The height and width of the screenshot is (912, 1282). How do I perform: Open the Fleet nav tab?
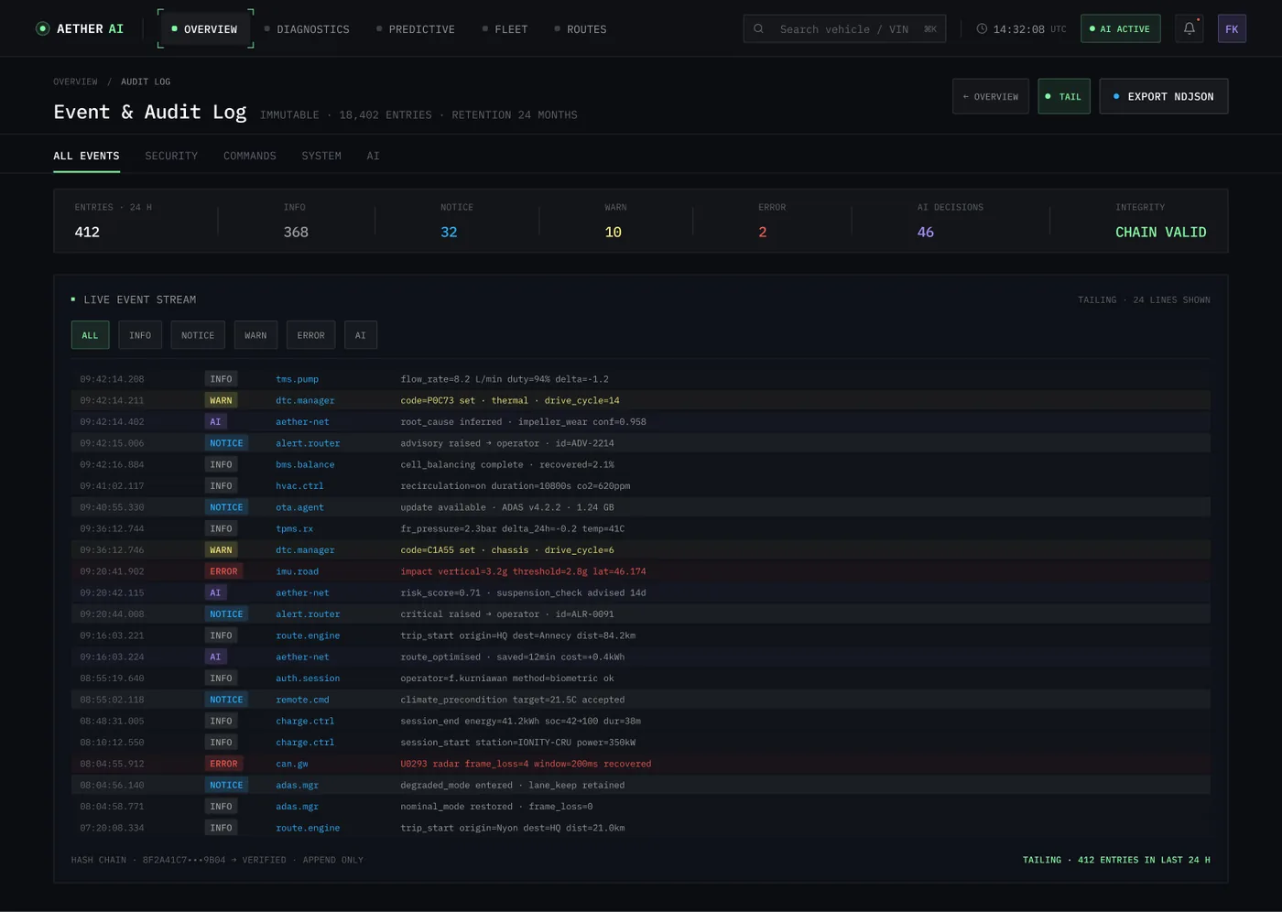point(505,29)
